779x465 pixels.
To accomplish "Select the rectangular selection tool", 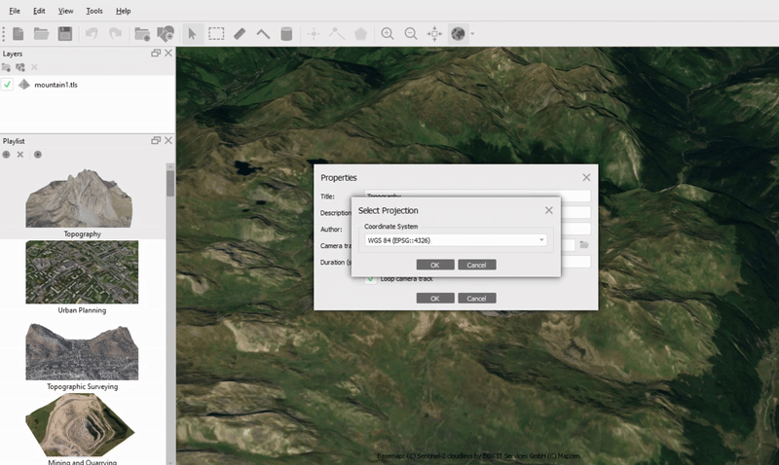I will [216, 33].
